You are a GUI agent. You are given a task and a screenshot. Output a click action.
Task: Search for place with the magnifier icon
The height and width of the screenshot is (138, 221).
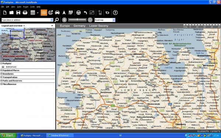point(57,20)
